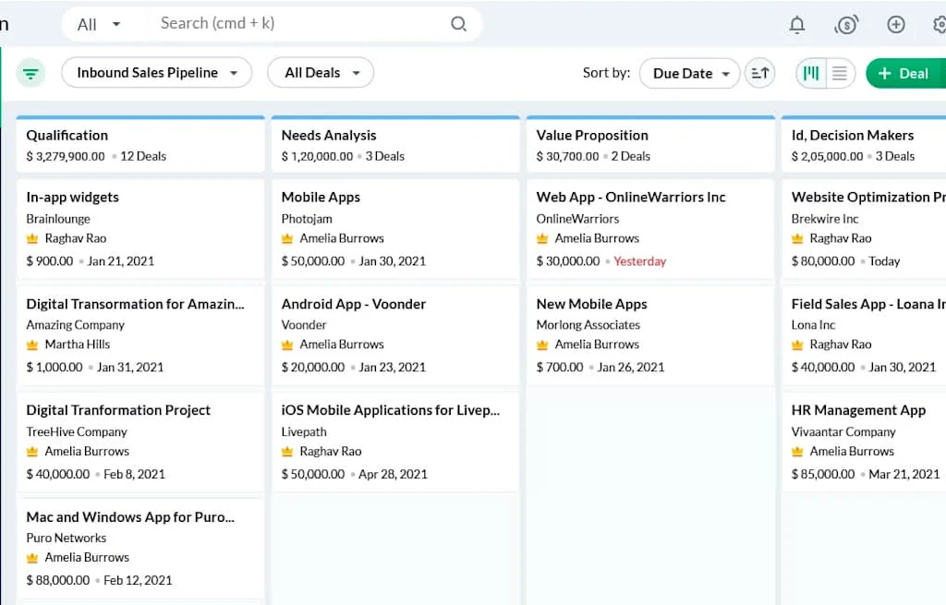The height and width of the screenshot is (605, 946).
Task: Click the crown icon on Mobile Apps card
Action: [x=287, y=238]
